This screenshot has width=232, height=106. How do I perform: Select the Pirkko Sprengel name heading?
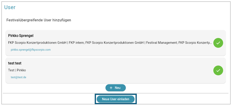(21, 36)
